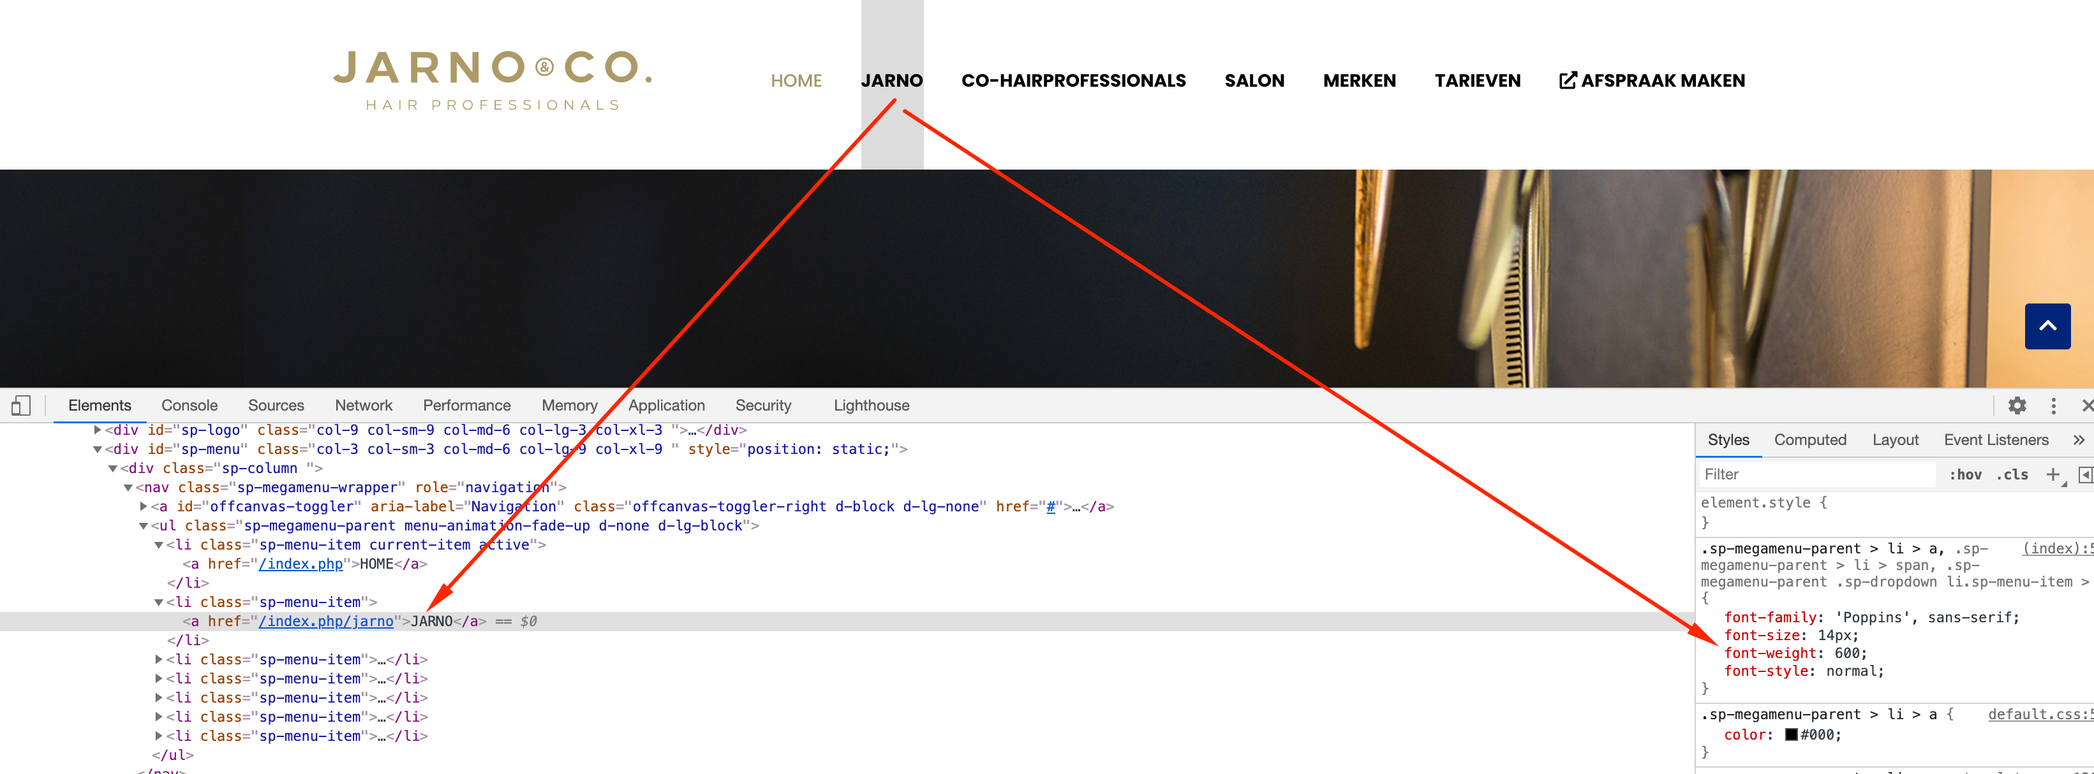Click the new style rule plus icon
Image resolution: width=2094 pixels, height=774 pixels.
point(2053,474)
